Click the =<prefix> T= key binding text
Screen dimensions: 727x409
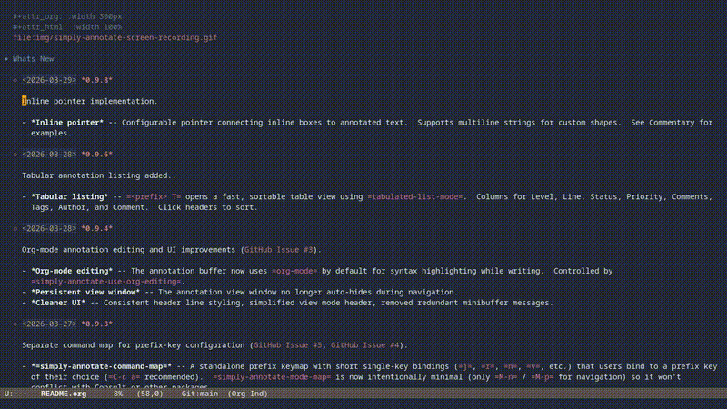(x=154, y=197)
